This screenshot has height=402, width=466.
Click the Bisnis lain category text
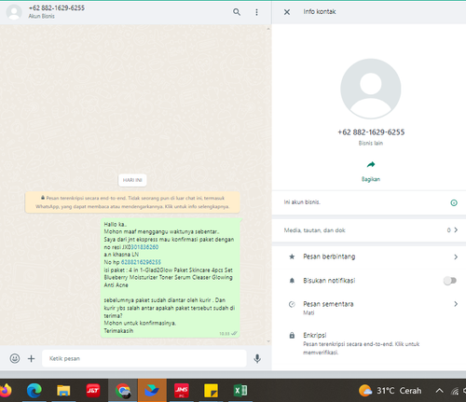click(x=371, y=143)
